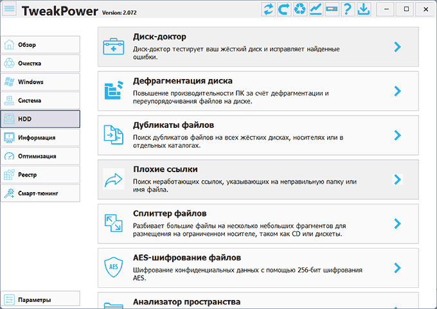Open help with the question mark icon
Viewport: 437px width, 309px height.
(348, 9)
